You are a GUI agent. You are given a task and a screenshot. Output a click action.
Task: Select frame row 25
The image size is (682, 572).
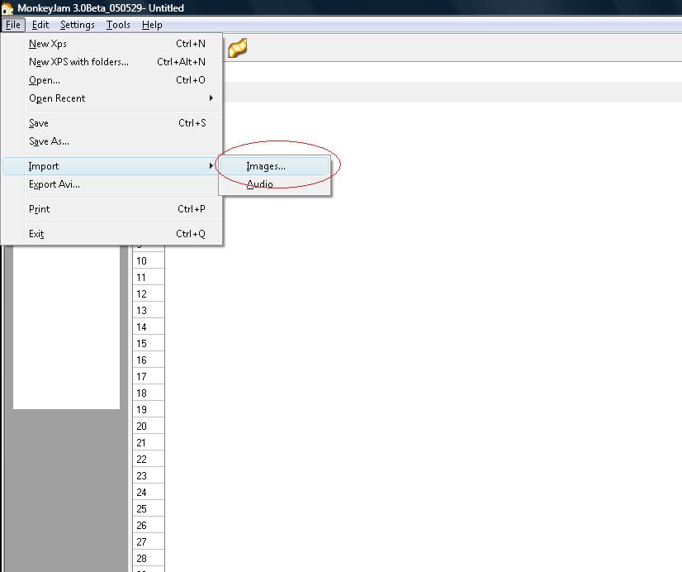(x=149, y=509)
